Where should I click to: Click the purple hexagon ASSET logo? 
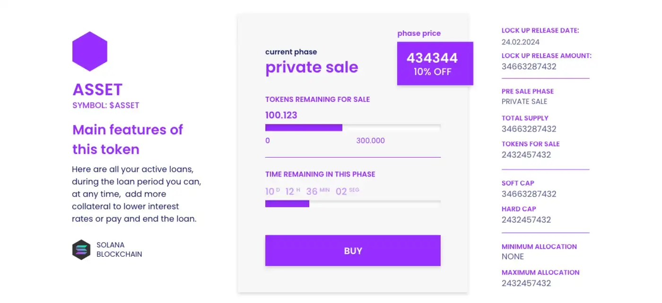click(90, 51)
